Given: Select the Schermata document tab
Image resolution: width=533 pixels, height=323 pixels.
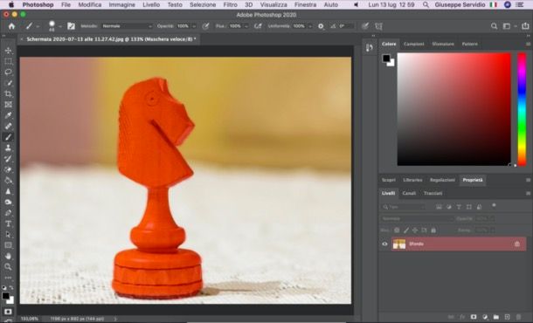Looking at the screenshot, I should pyautogui.click(x=112, y=39).
